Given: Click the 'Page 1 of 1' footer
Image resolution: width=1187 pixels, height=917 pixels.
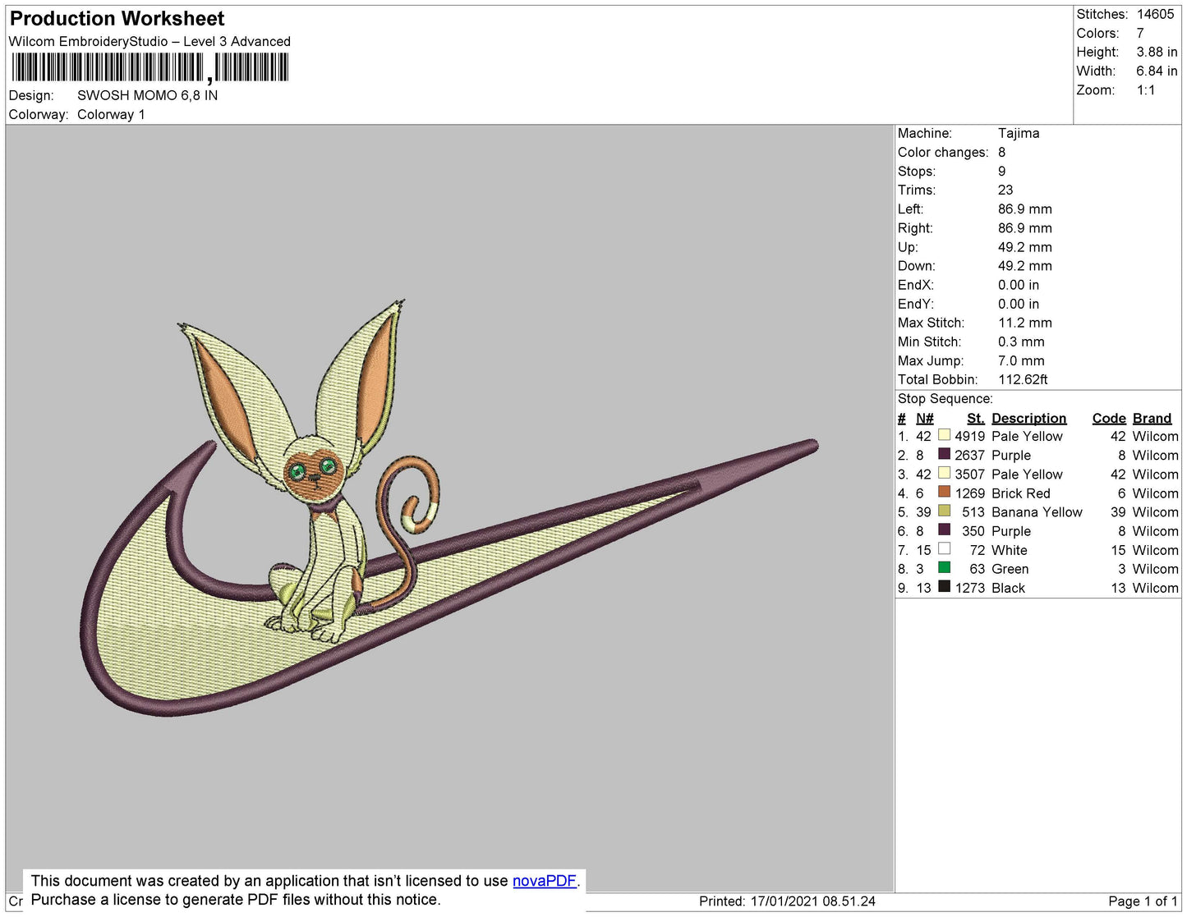Looking at the screenshot, I should [1143, 901].
